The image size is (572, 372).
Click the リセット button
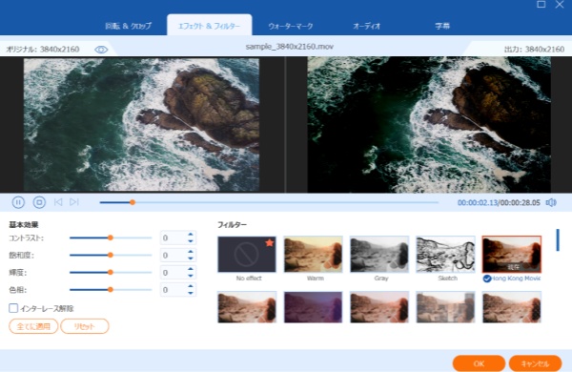(85, 326)
